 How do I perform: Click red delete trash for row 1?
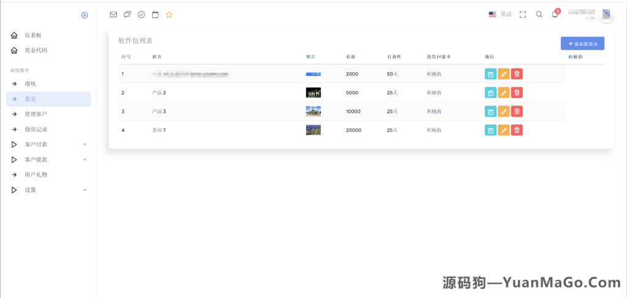[x=517, y=74]
